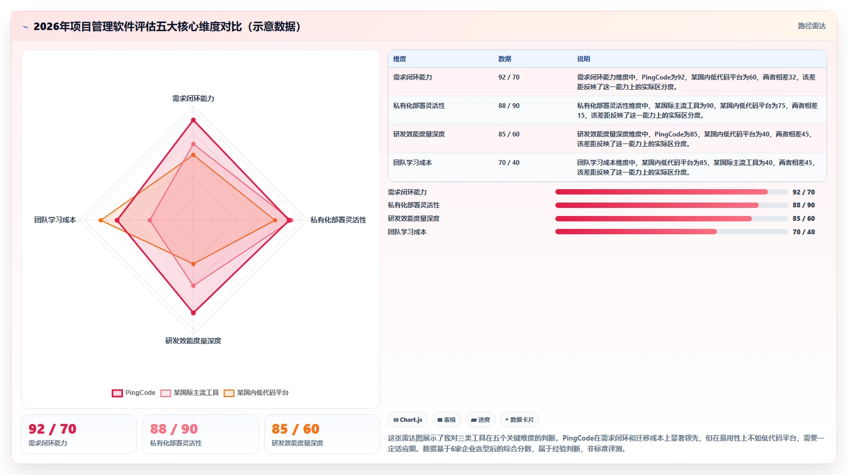This screenshot has width=848, height=475.
Task: Click the radar axis label 研发效能度量深度
Action: tap(193, 341)
